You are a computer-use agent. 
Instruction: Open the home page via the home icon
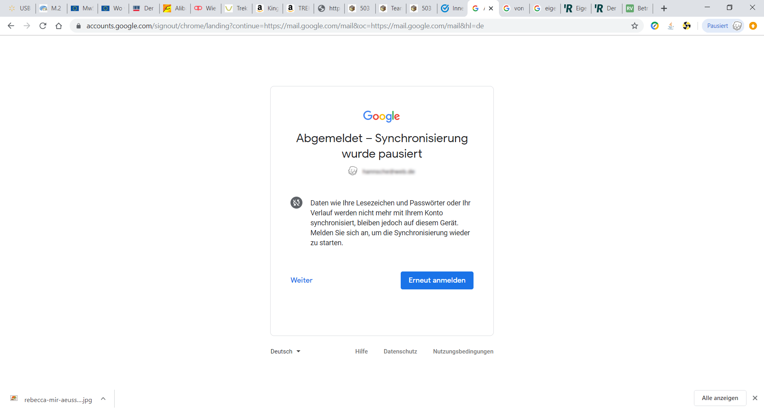pos(58,26)
